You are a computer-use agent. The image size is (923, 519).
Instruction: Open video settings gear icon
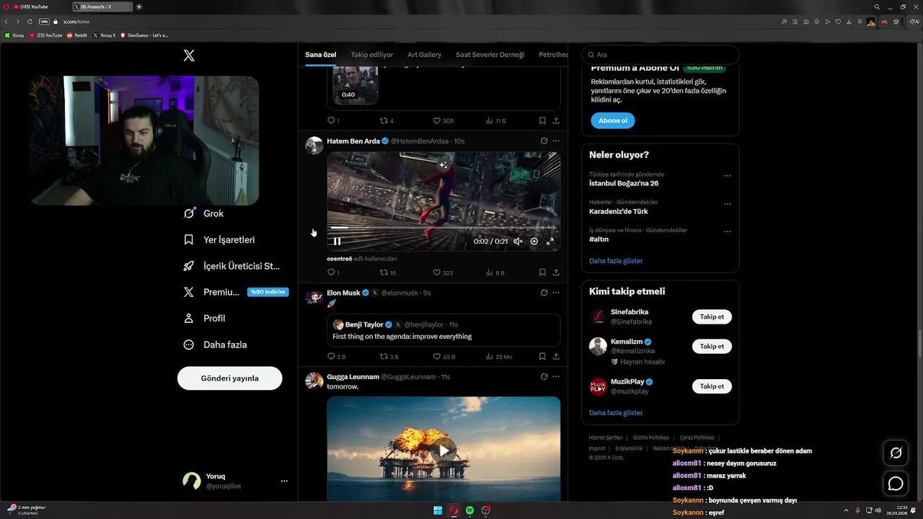click(x=534, y=241)
